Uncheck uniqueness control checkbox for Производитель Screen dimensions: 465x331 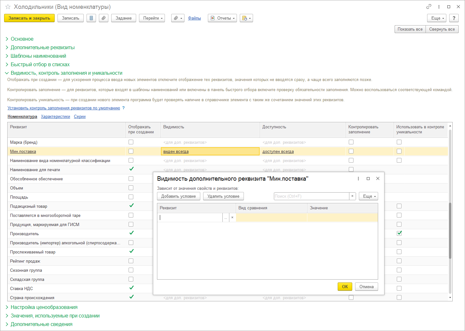399,233
